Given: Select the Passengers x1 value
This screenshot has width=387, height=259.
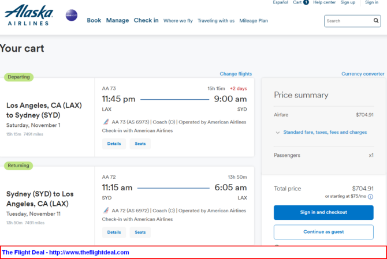Looking at the screenshot, I should click(x=371, y=155).
